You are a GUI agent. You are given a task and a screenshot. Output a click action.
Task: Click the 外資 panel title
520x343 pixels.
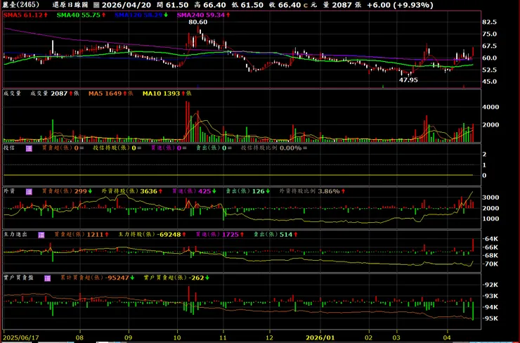pos(9,191)
